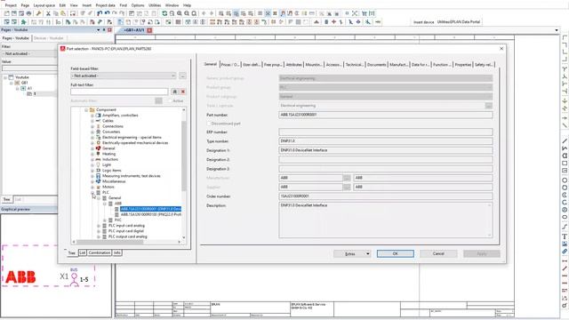Switch to the Combination tab
The image size is (569, 320).
click(x=99, y=252)
